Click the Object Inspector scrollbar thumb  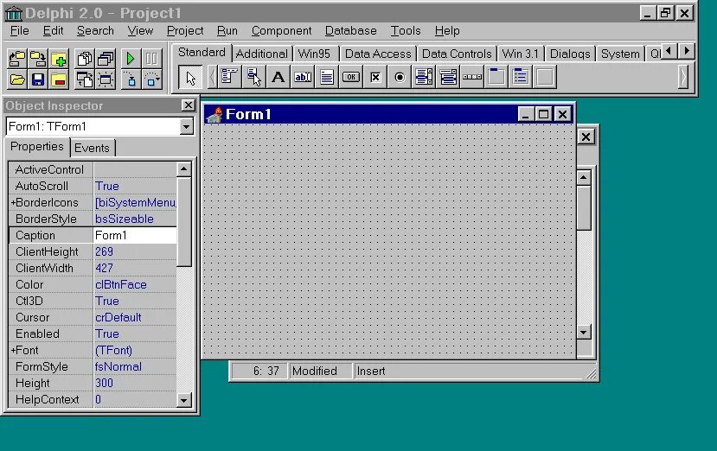click(x=184, y=222)
